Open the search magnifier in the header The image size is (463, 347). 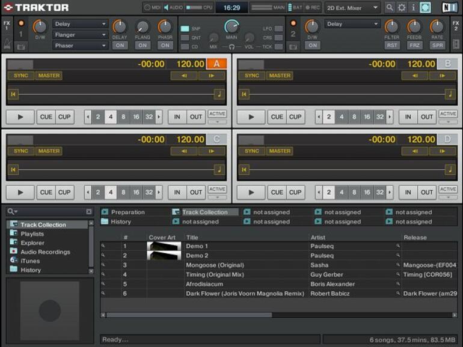click(390, 8)
